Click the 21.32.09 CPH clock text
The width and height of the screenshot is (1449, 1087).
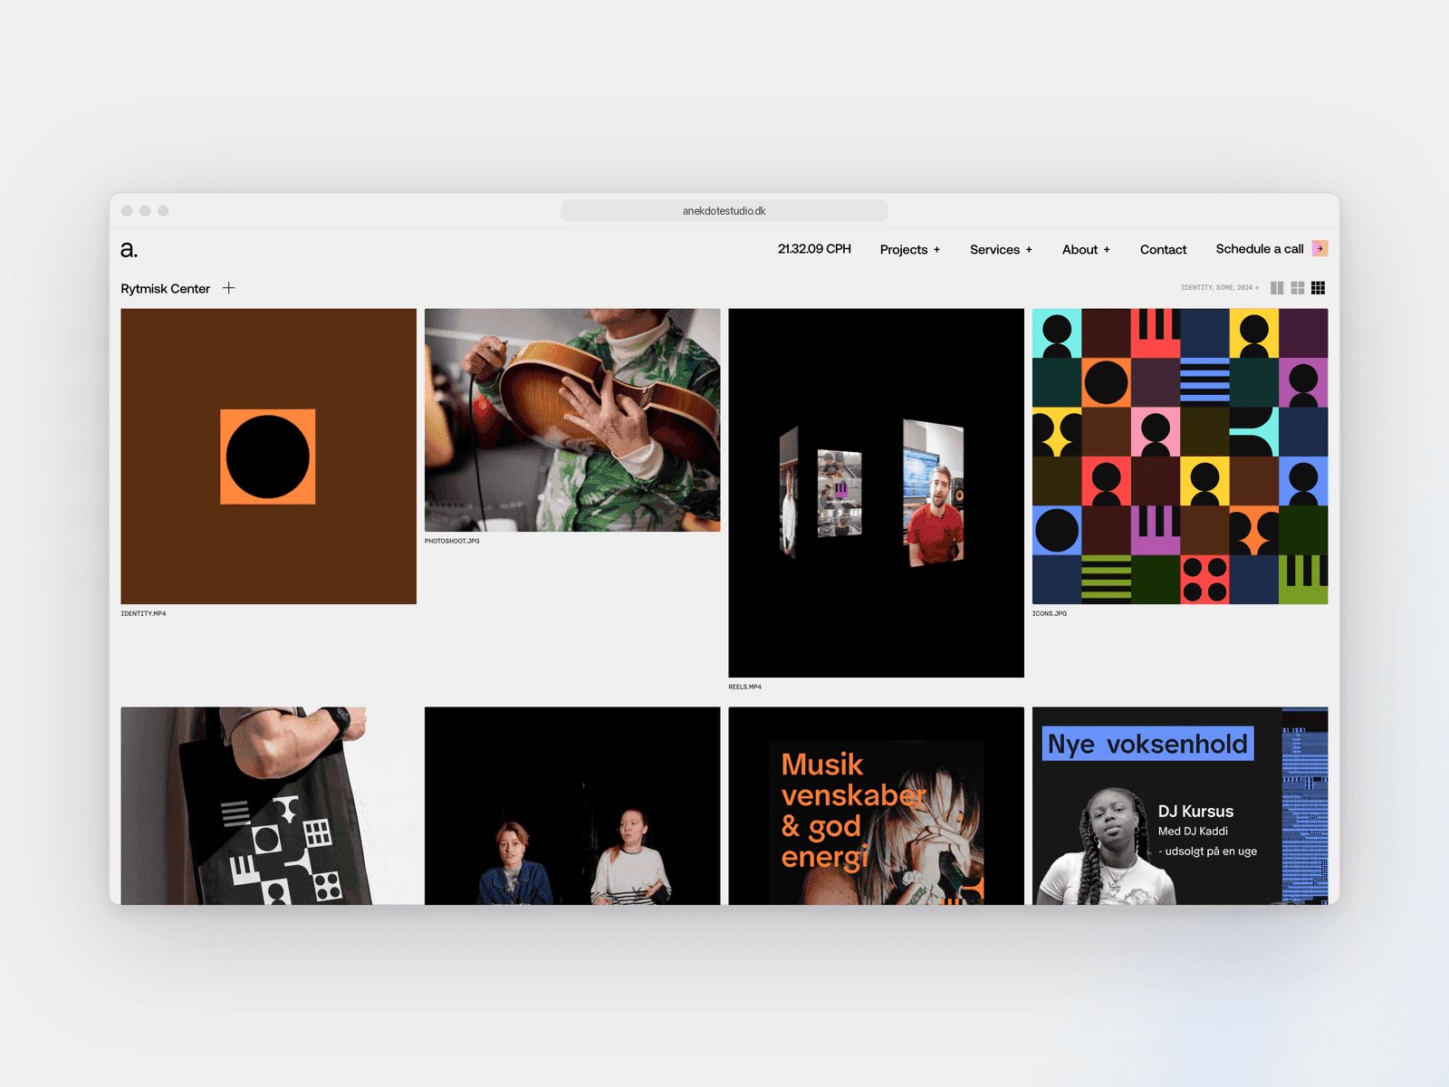814,249
